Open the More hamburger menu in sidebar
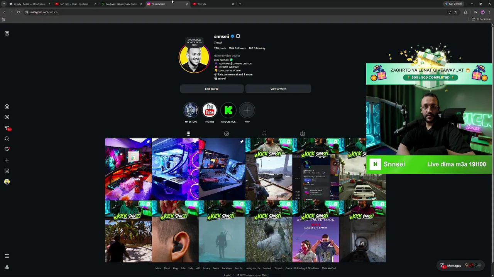 pyautogui.click(x=7, y=256)
